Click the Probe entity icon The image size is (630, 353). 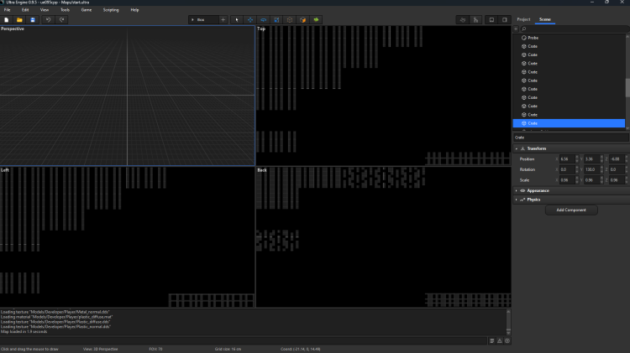coord(524,38)
